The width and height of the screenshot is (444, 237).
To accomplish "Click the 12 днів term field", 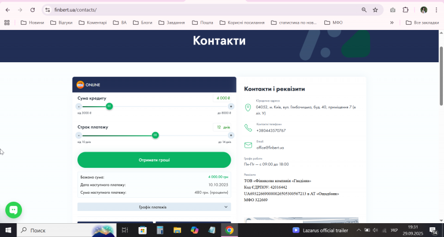I will coord(222,127).
